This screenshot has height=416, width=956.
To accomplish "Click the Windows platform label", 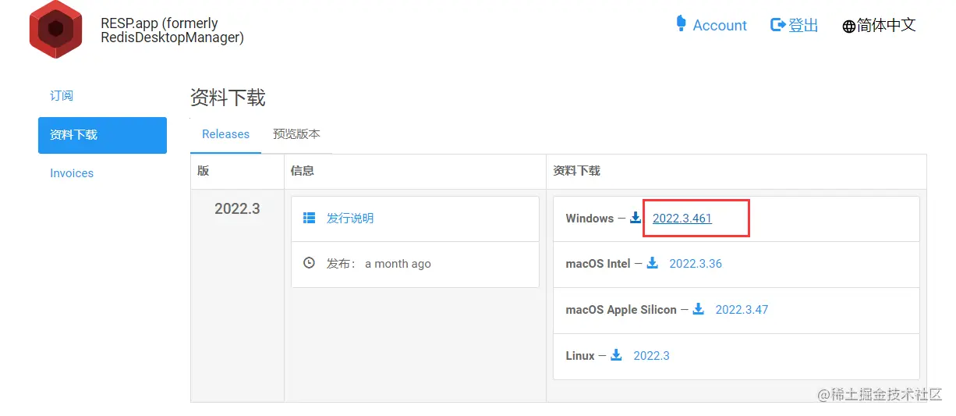I will (x=590, y=219).
